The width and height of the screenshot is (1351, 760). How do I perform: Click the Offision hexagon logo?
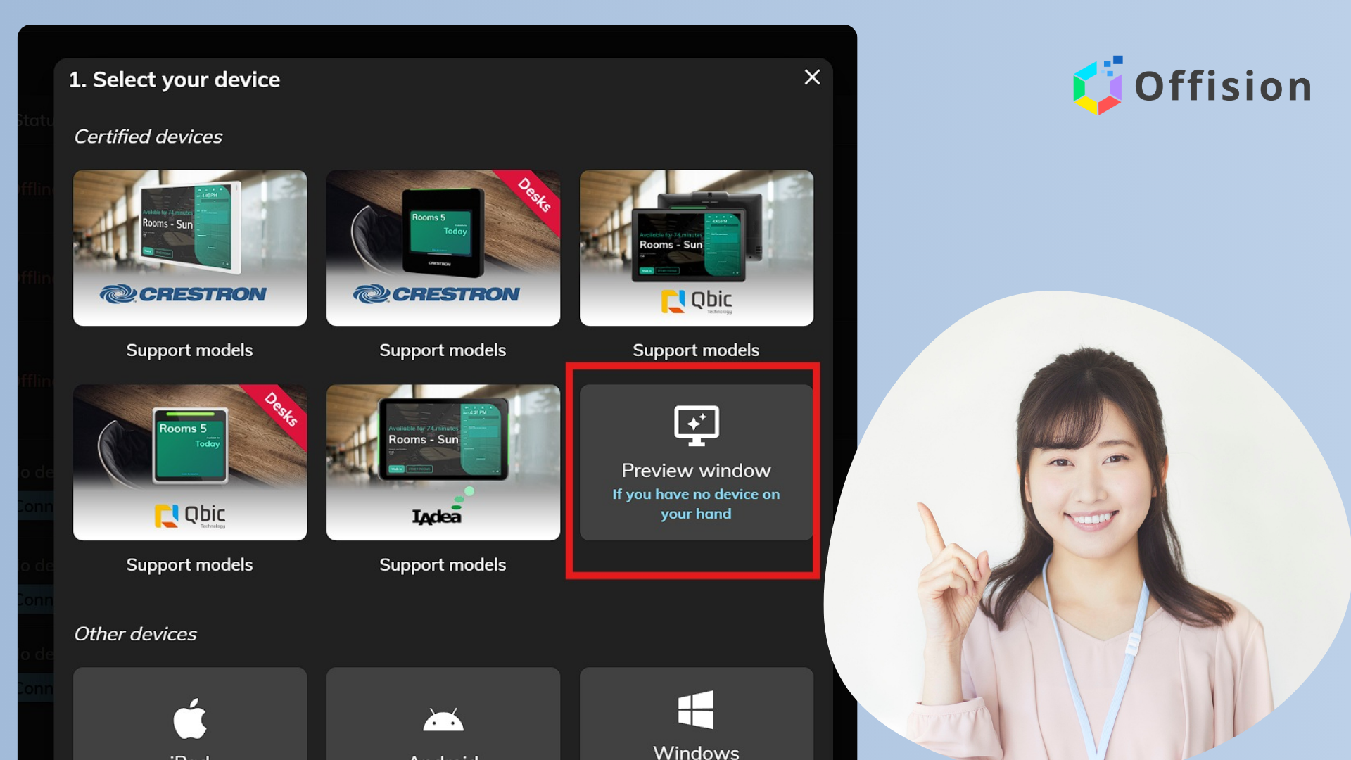pos(1098,86)
